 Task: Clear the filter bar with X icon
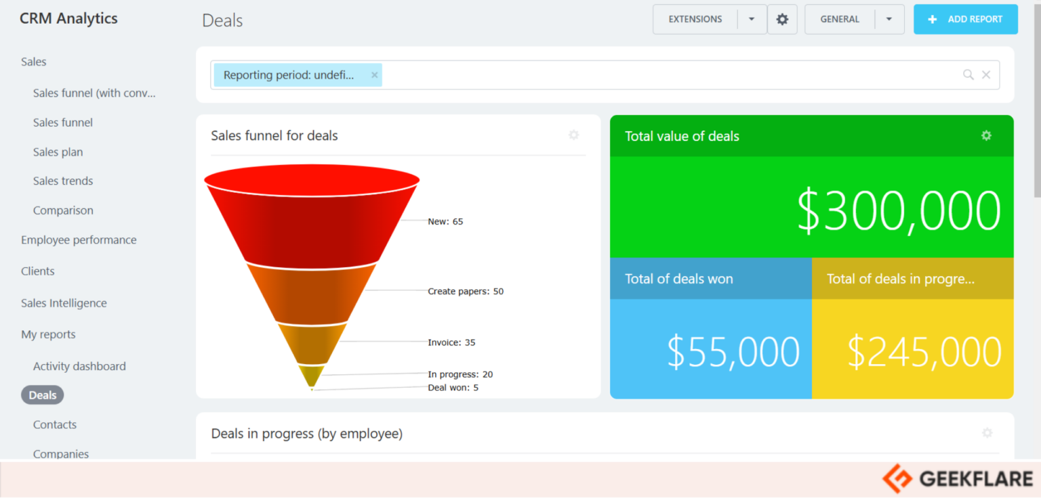pyautogui.click(x=986, y=75)
